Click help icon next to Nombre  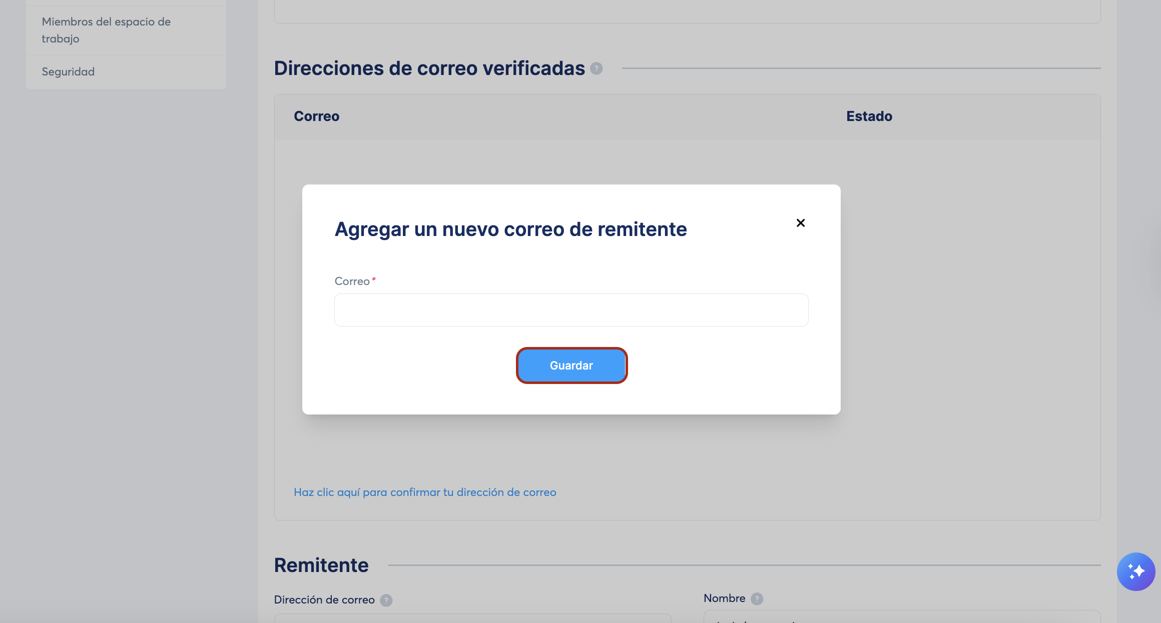point(757,598)
